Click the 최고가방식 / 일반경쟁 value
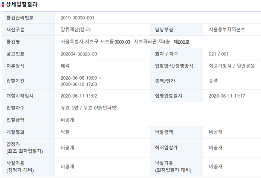The height and width of the screenshot is (178, 261). coord(232,66)
